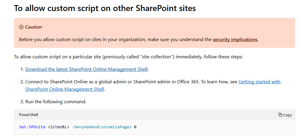300x136 pixels.
Task: Click the <SiteURL> placeholder in code
Action: click(59, 127)
